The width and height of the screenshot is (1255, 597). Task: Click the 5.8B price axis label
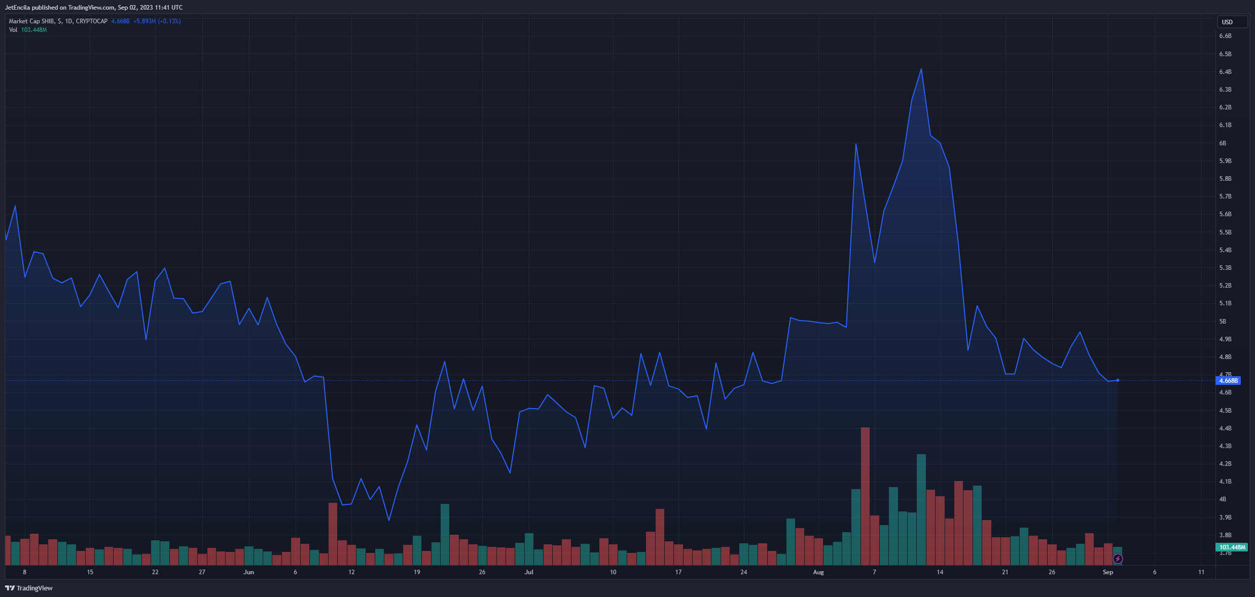click(x=1225, y=179)
